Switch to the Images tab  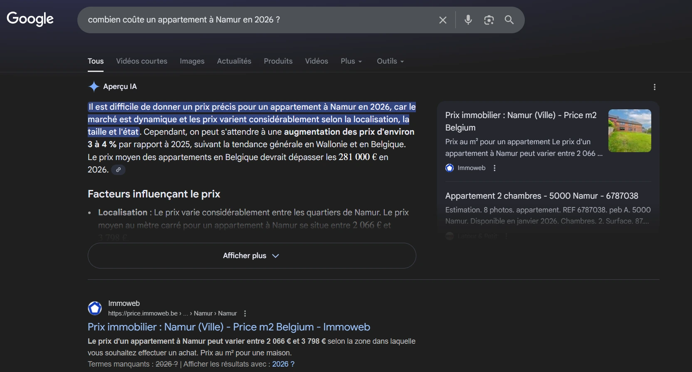pos(192,61)
